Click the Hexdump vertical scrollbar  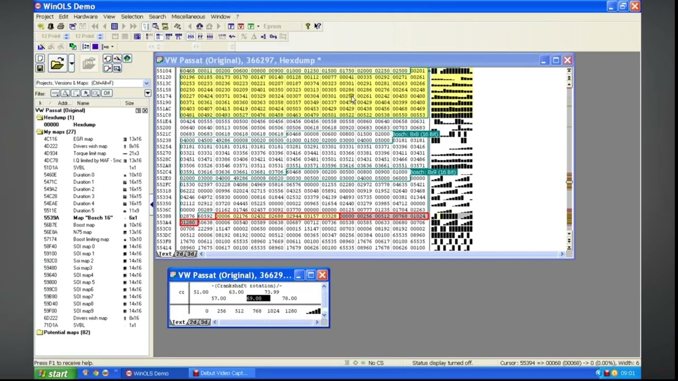(x=569, y=159)
